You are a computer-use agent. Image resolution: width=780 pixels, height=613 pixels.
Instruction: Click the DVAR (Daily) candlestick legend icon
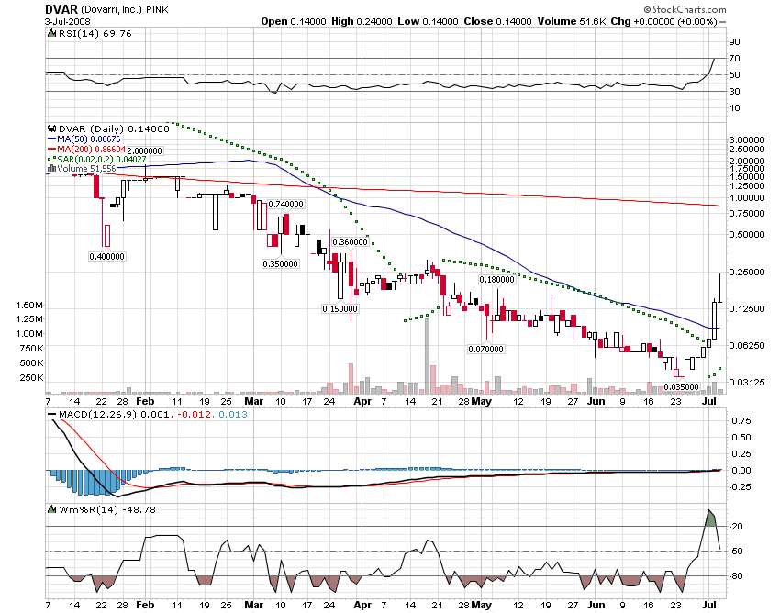(51, 129)
